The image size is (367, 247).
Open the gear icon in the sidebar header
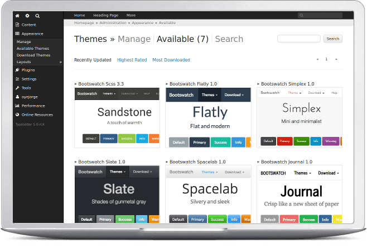27,16
